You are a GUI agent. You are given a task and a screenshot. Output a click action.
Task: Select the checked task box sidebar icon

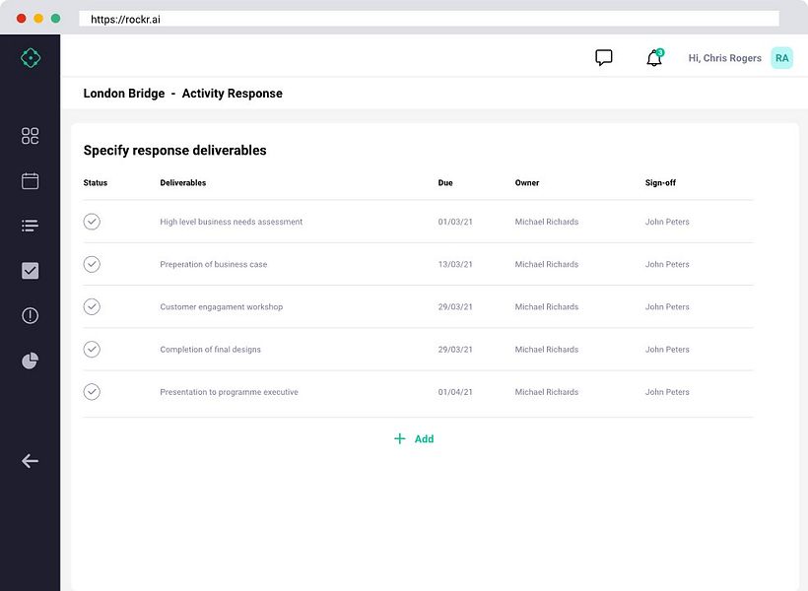[30, 271]
